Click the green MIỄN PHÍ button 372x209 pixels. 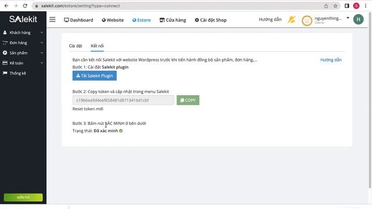coord(23,197)
